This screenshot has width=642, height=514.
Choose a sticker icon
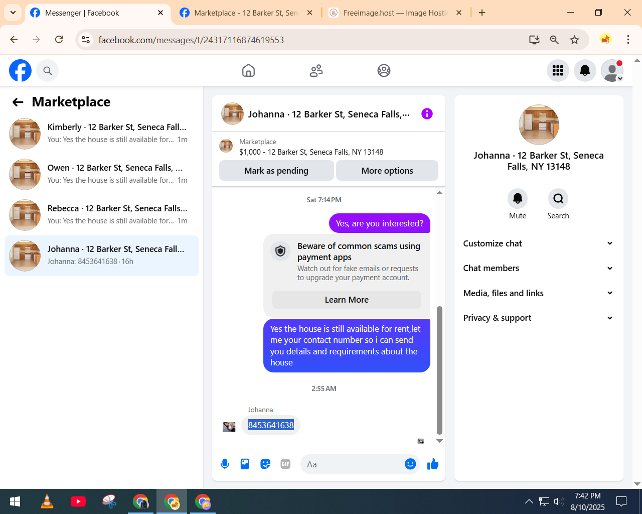265,464
